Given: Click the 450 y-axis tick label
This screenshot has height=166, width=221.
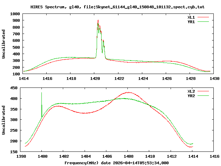Looking at the screenshot, I should click(x=14, y=88).
